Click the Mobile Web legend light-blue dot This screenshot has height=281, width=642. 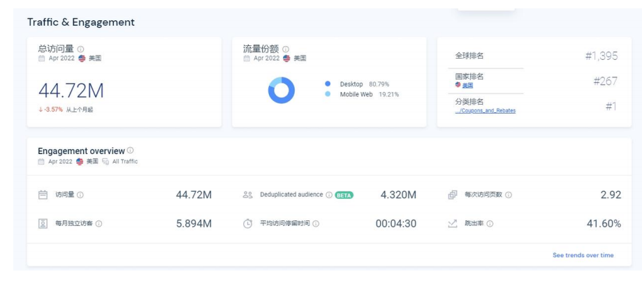coord(328,94)
